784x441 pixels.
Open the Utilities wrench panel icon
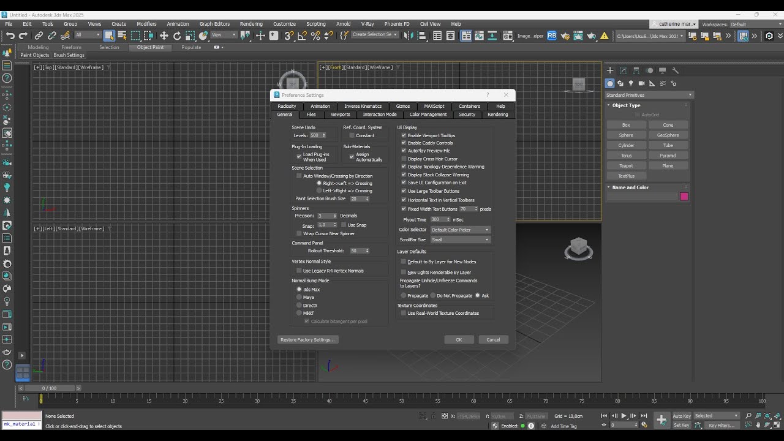pyautogui.click(x=676, y=70)
